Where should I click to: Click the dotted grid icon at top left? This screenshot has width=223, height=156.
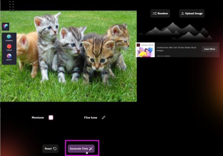[12, 6]
